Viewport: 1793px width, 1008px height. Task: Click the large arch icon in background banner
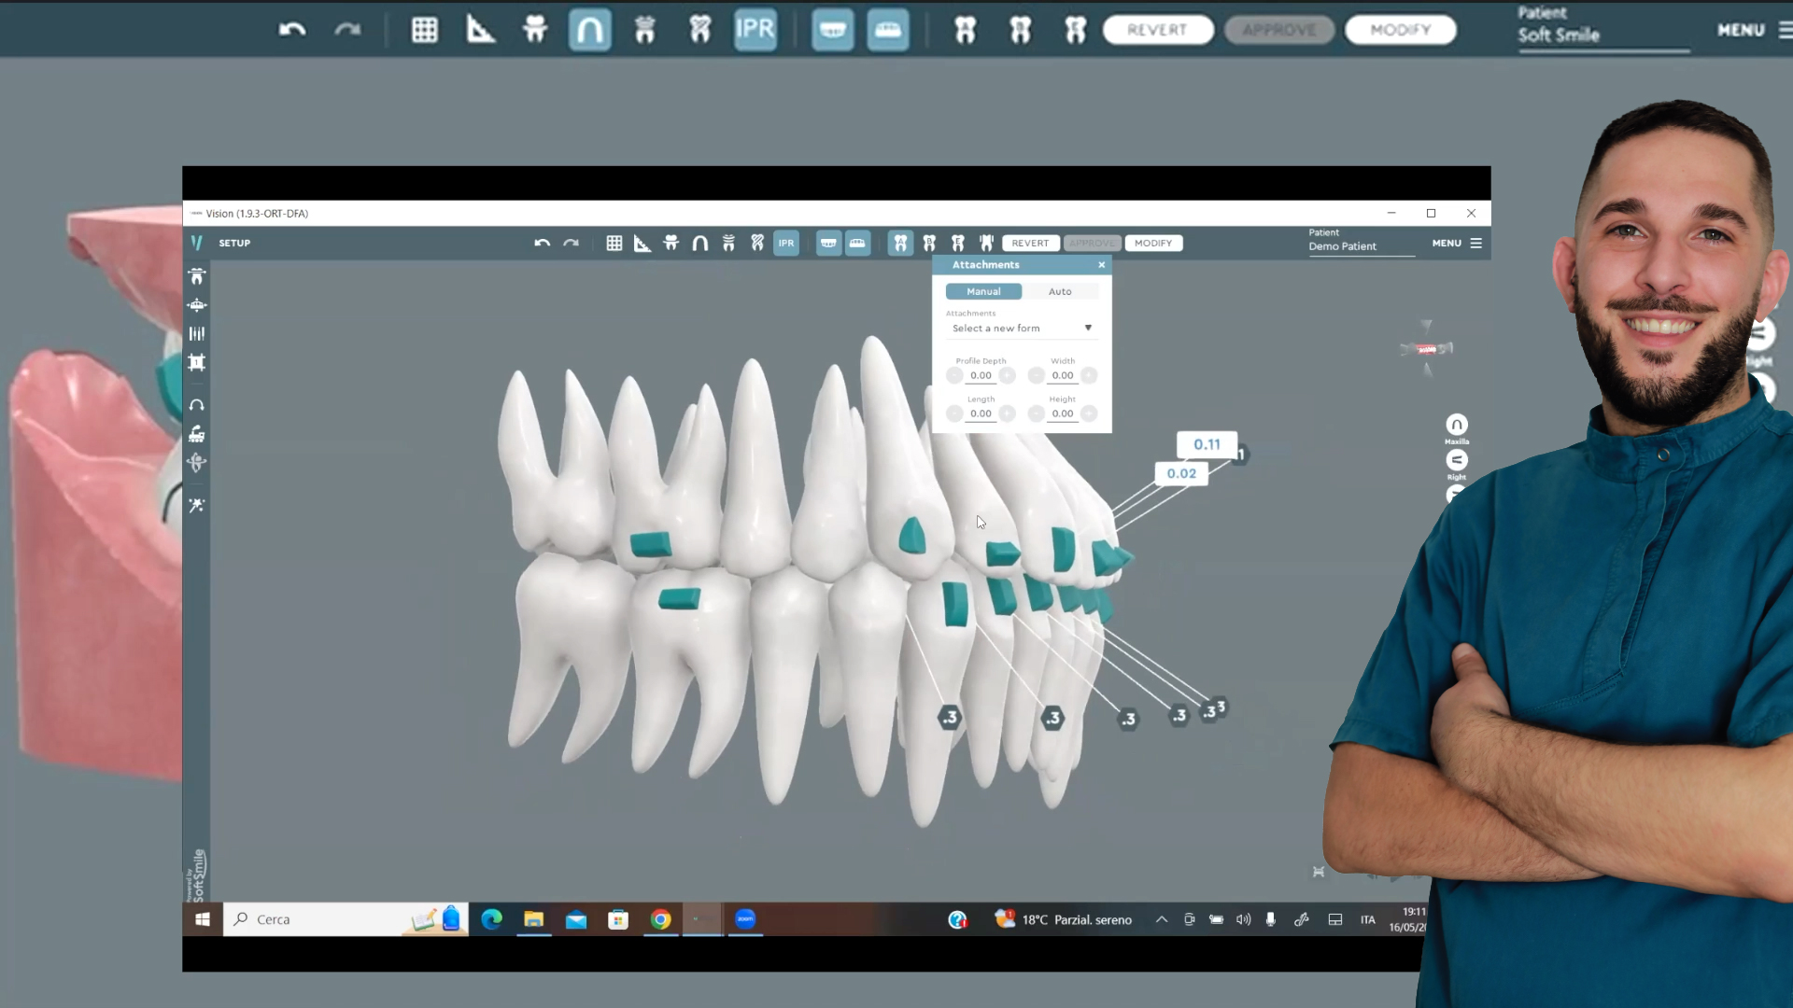point(590,30)
